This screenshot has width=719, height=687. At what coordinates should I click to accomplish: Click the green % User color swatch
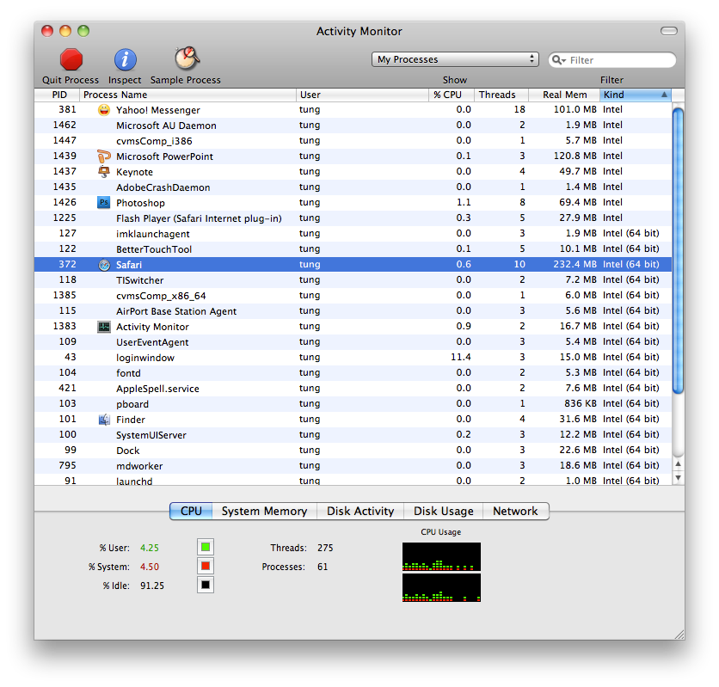[206, 547]
